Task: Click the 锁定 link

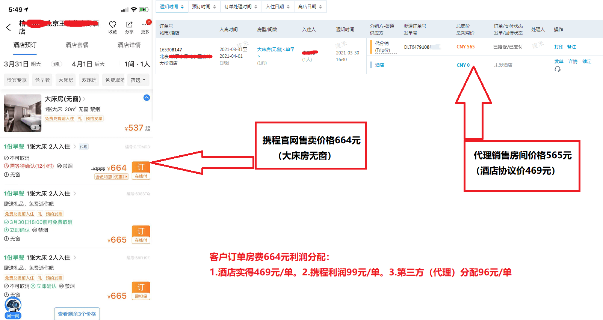Action: pyautogui.click(x=587, y=62)
